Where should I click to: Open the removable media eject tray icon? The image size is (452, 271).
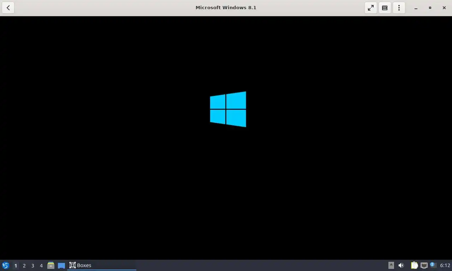point(391,265)
